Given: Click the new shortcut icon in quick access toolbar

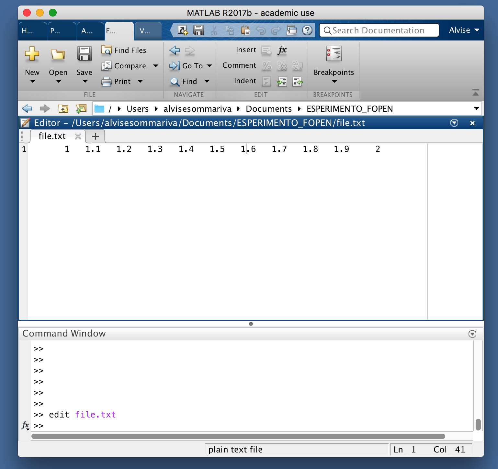Looking at the screenshot, I should coord(183,30).
